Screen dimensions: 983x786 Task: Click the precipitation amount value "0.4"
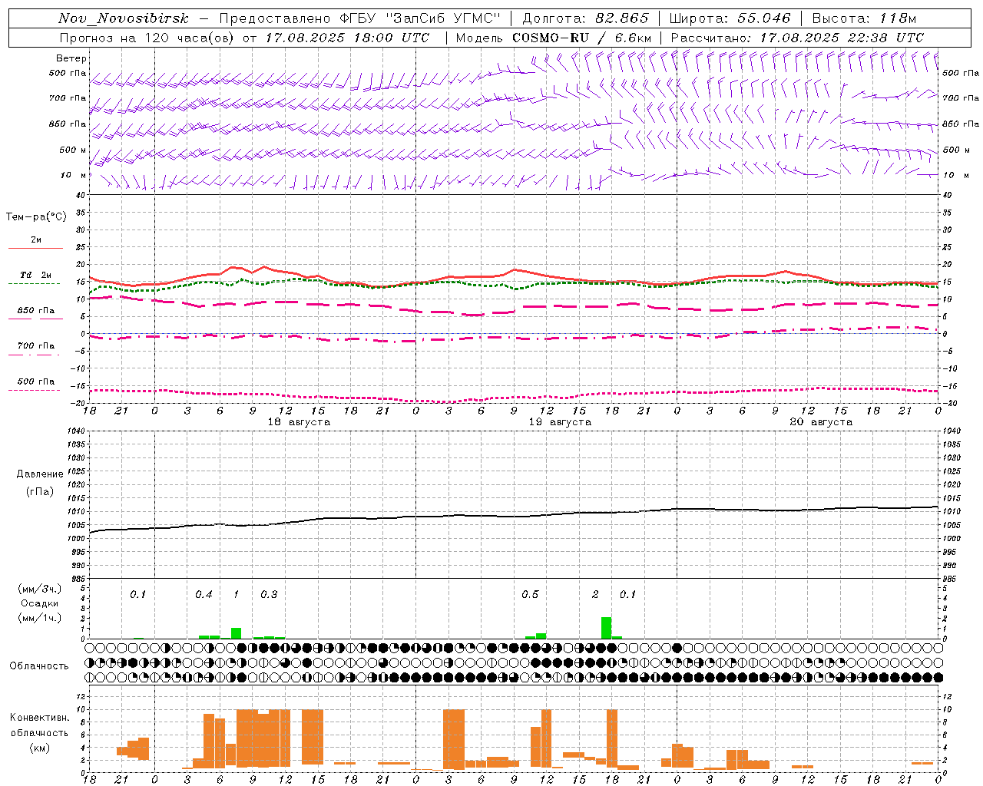click(204, 595)
